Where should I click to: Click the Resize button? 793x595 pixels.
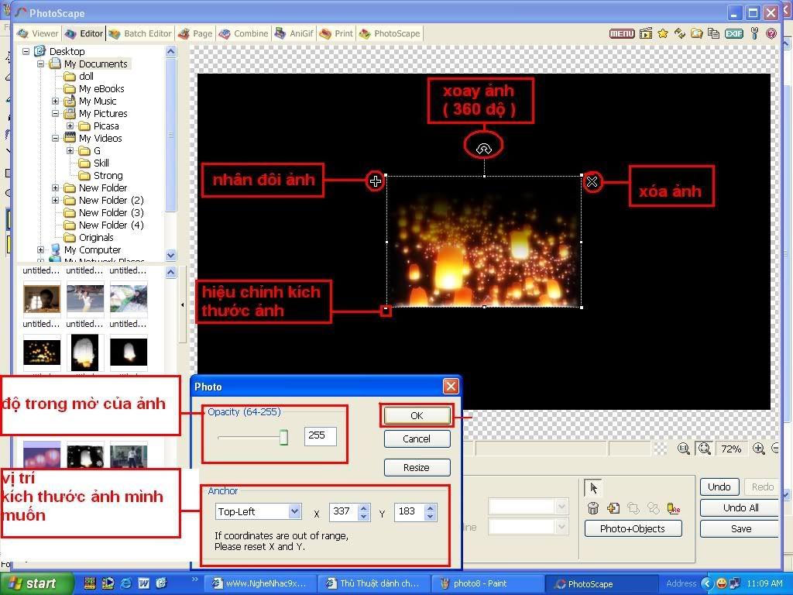(x=417, y=467)
